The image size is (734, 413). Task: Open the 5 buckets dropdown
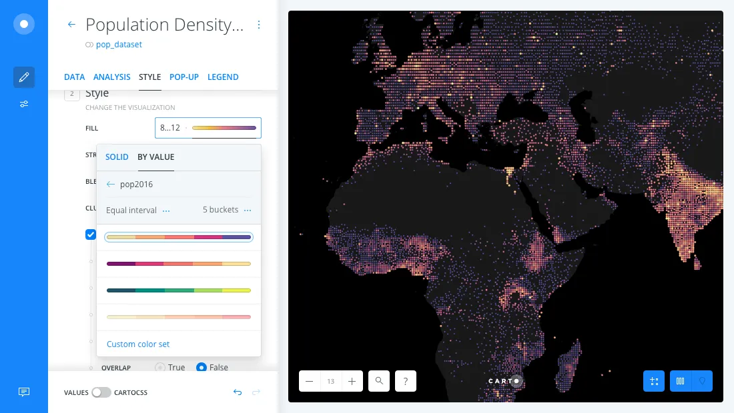pyautogui.click(x=248, y=210)
